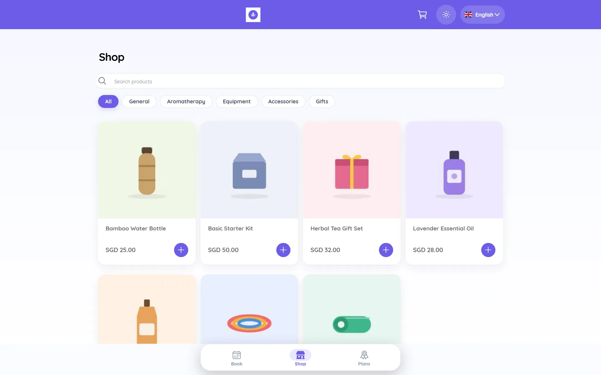Select the All category filter
The width and height of the screenshot is (601, 375).
tap(108, 102)
